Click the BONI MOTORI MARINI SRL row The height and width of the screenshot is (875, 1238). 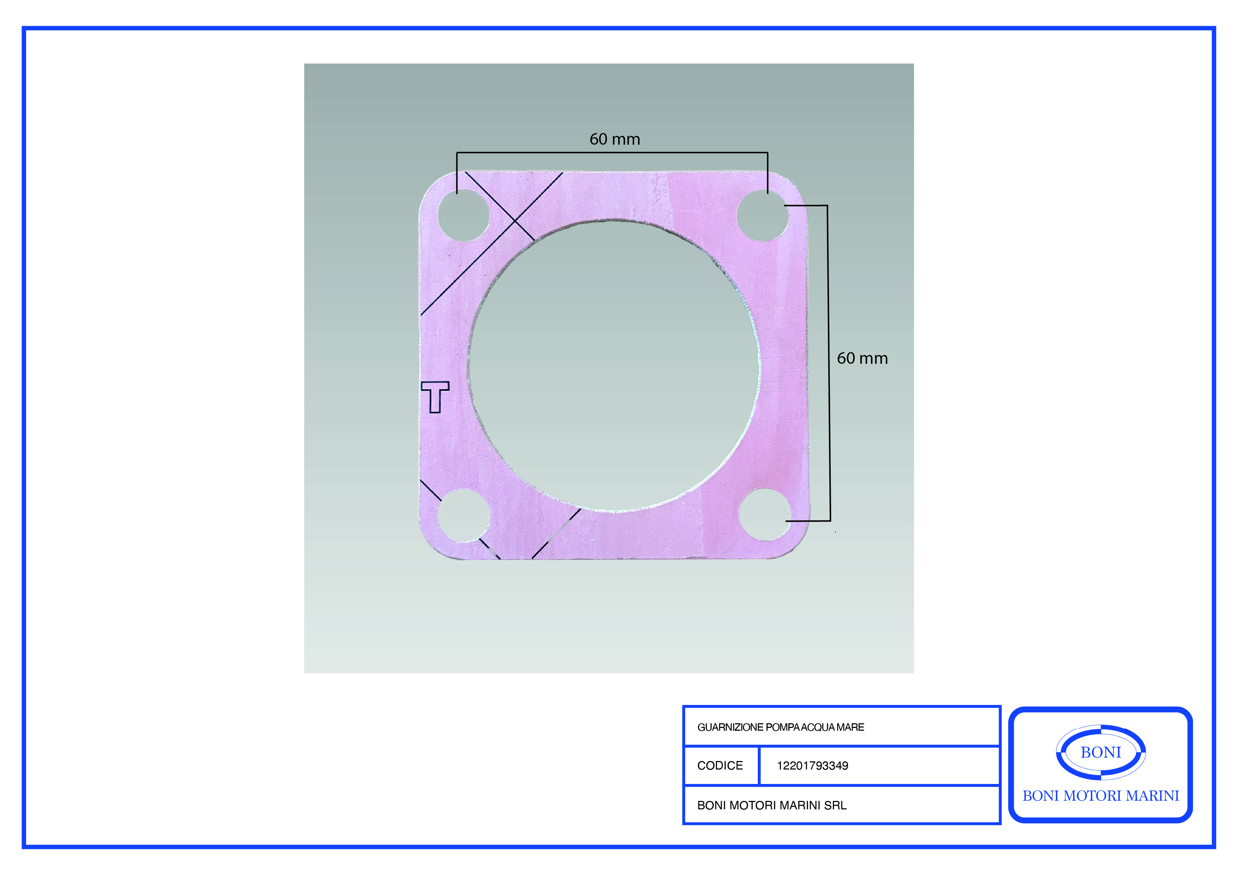coord(771,805)
